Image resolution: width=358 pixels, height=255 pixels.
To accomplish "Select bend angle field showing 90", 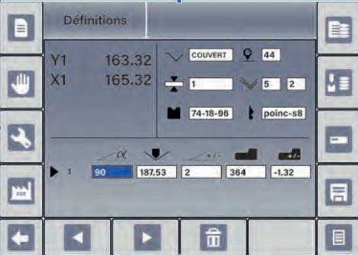I will pyautogui.click(x=112, y=172).
